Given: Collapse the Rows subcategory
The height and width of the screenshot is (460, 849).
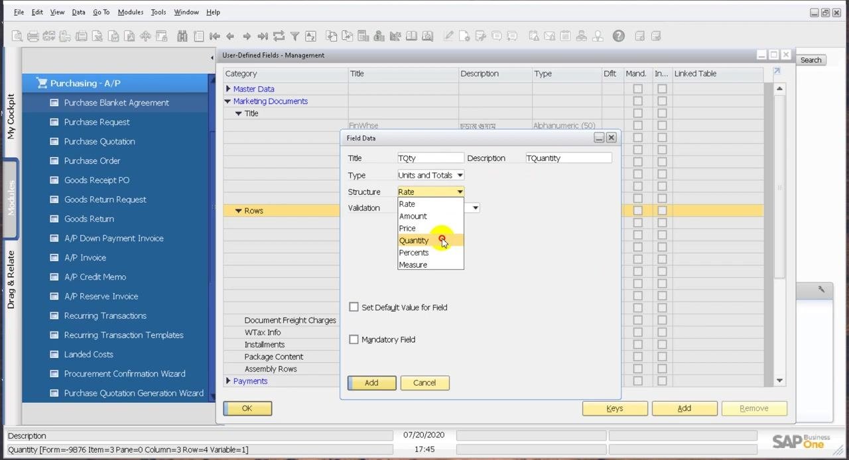Looking at the screenshot, I should [x=239, y=211].
